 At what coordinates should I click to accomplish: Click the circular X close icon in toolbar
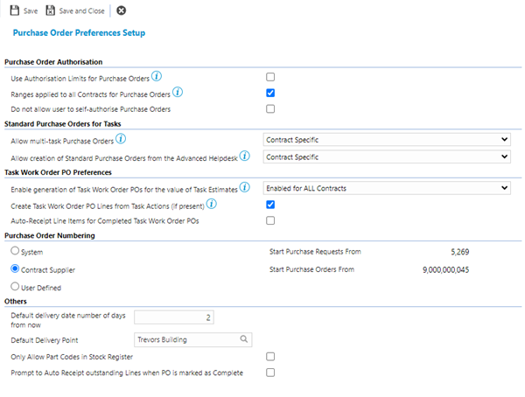[x=121, y=10]
